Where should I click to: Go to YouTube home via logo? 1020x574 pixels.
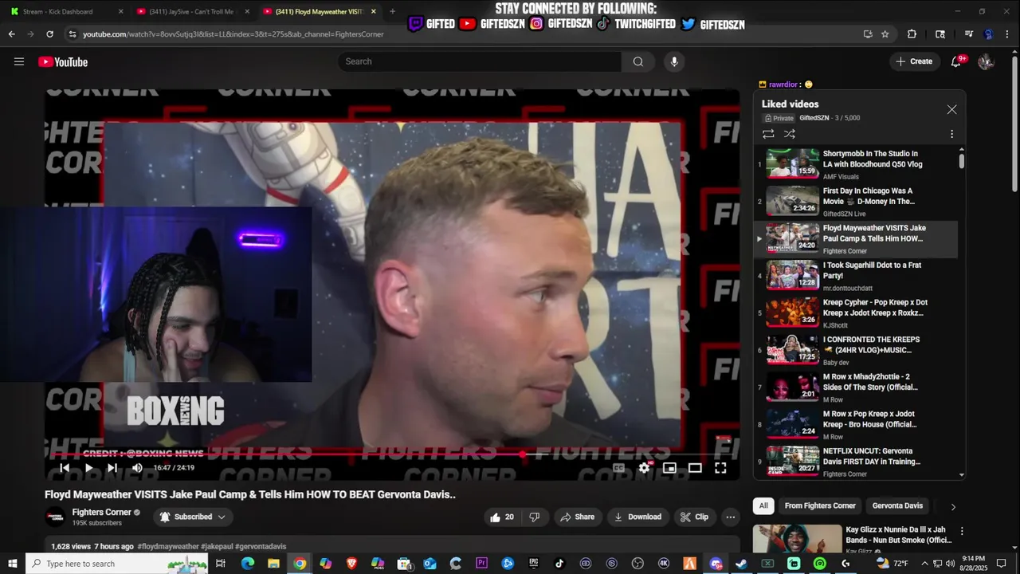[63, 62]
